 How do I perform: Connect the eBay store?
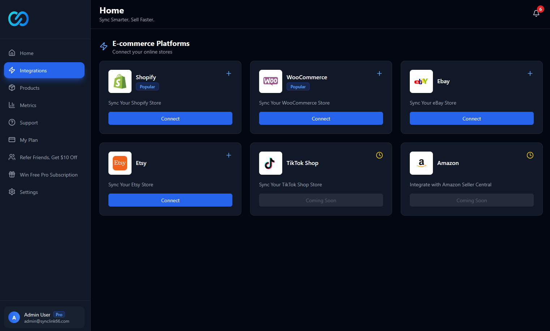tap(472, 118)
